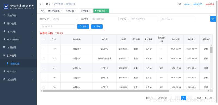
Task: Close the 车牌识别 tab with its x
Action: (x=75, y=11)
